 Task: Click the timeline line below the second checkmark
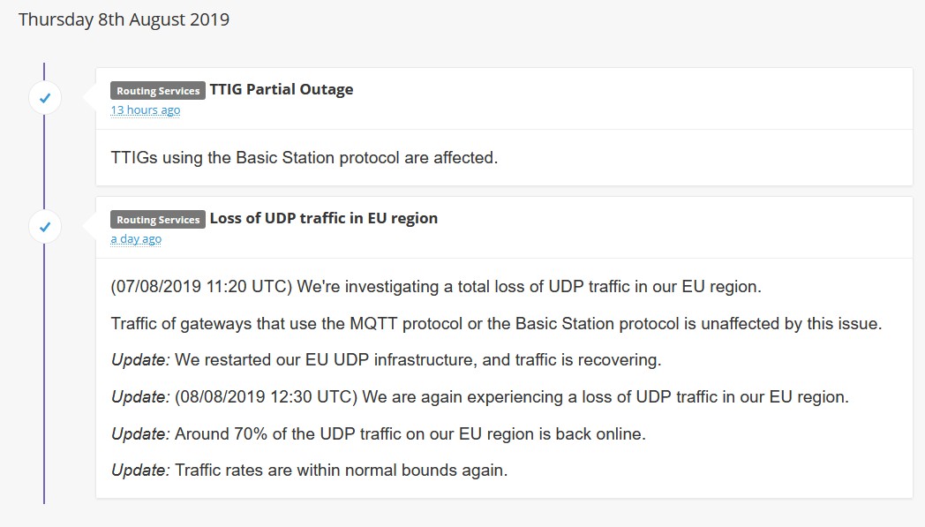click(44, 371)
